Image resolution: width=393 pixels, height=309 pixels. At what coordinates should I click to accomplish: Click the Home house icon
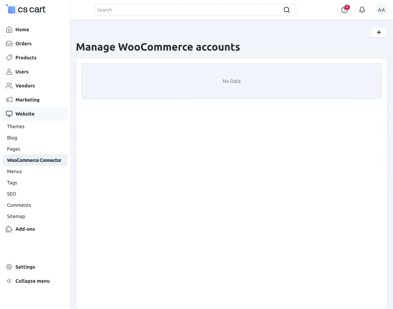tap(9, 29)
